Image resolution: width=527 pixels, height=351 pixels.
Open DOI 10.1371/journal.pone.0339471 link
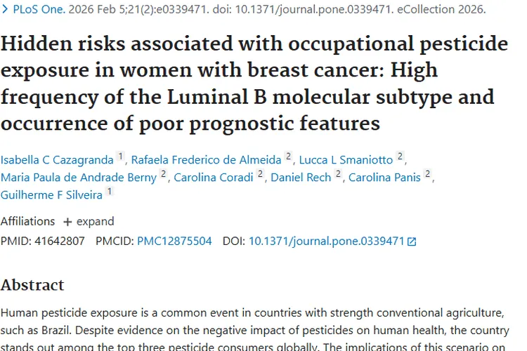(326, 241)
